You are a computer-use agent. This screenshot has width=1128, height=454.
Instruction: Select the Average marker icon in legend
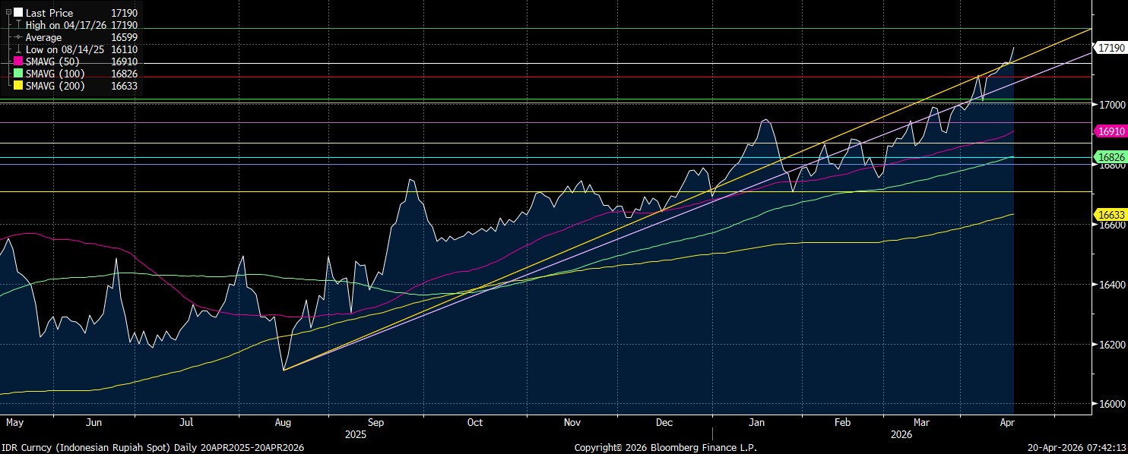[18, 37]
